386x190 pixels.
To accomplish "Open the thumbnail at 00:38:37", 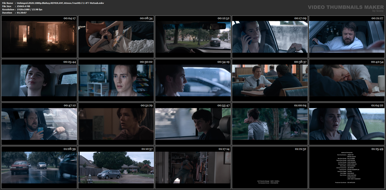I will pos(270,80).
